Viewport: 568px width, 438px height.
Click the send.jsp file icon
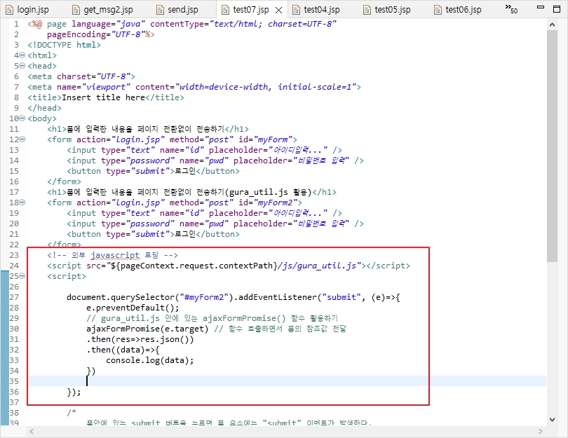160,10
